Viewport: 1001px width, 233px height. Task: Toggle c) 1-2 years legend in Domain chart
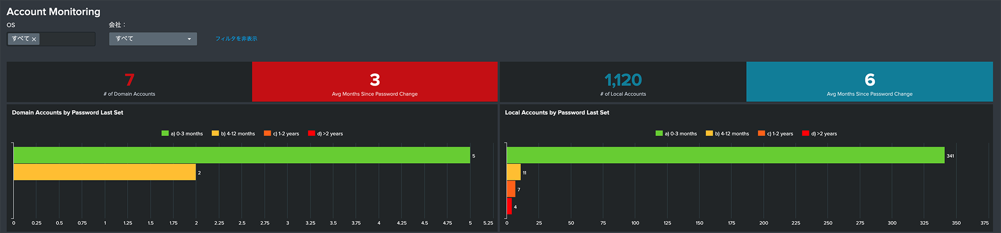coord(281,133)
